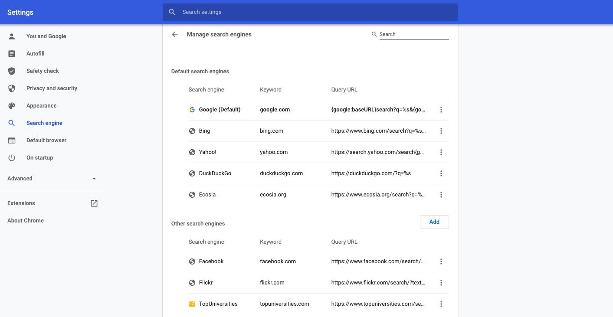Select Privacy and security

tap(52, 88)
